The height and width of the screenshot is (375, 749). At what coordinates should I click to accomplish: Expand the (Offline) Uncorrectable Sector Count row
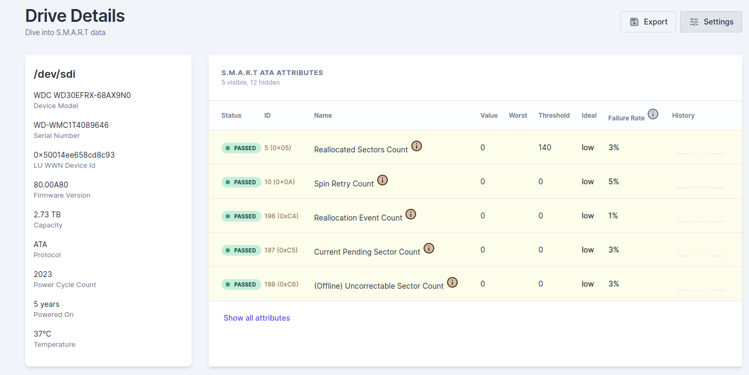coord(475,284)
